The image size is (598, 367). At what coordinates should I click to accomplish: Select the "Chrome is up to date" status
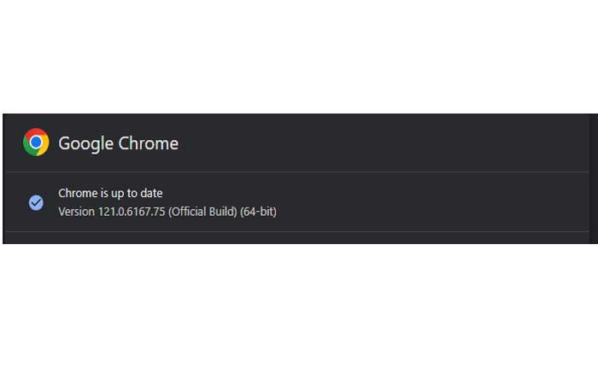(110, 194)
